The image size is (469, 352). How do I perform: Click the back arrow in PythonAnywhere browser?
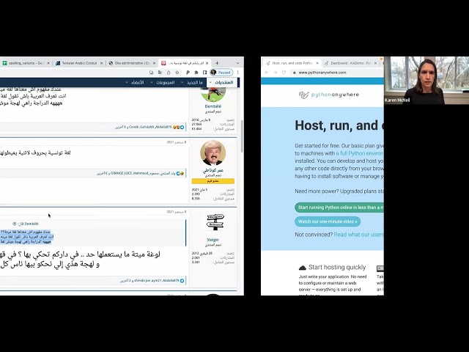click(267, 73)
